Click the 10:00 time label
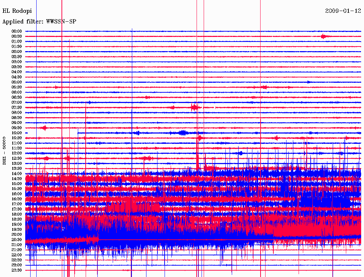Image resolution: width=364 pixels, height=277 pixels. 17,133
